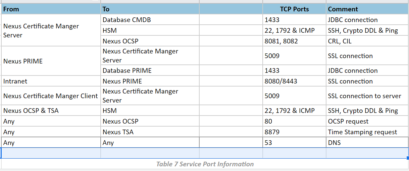Select the From header cell
This screenshot has height=171, width=409.
pos(51,9)
